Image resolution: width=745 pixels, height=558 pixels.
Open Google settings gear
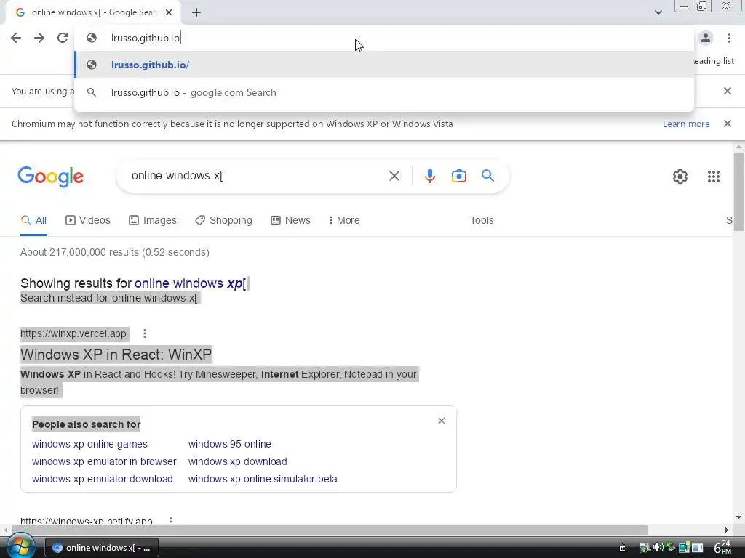pos(680,177)
